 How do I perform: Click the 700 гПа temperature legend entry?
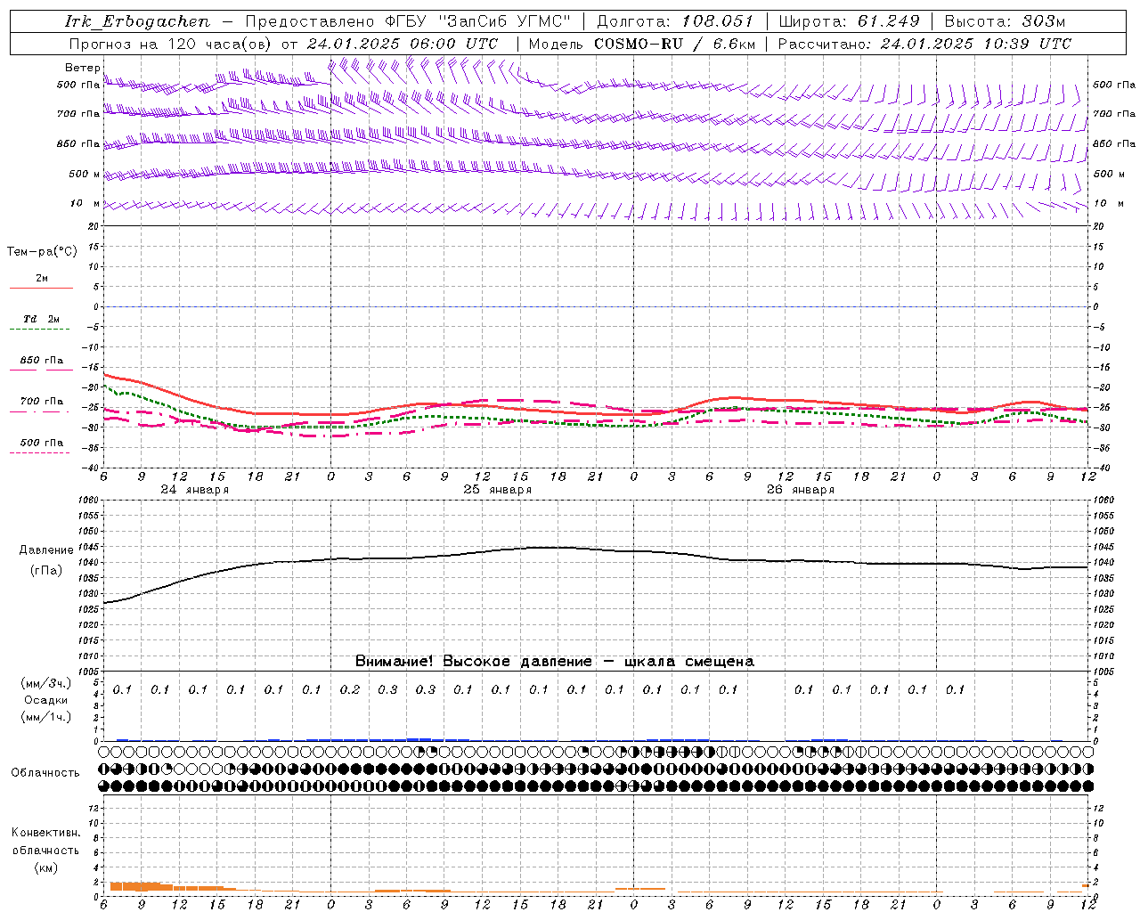[x=40, y=404]
